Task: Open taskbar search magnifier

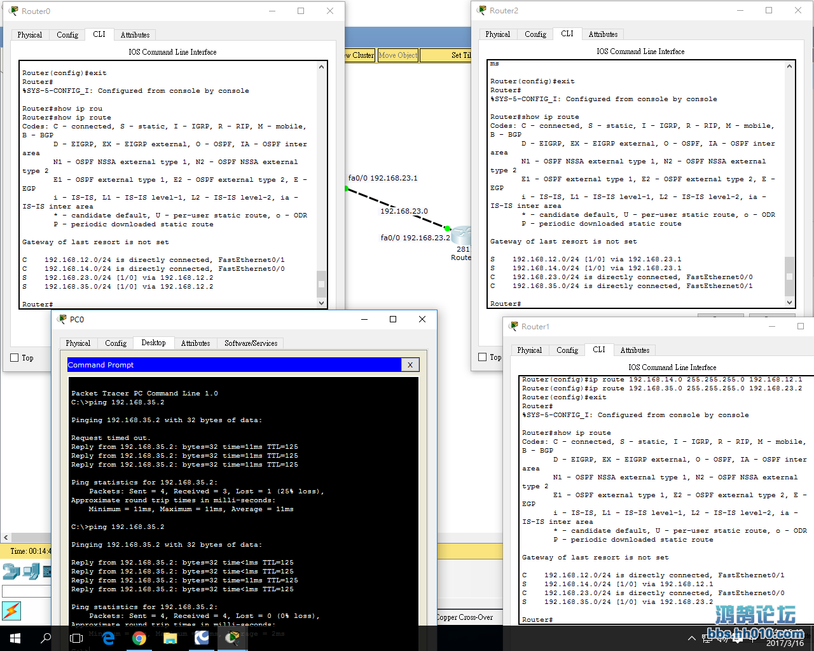Action: 46,638
